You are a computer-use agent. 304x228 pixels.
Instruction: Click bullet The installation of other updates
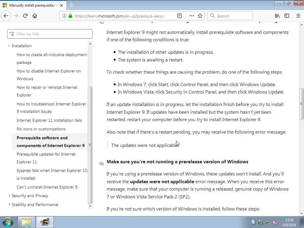(x=166, y=52)
